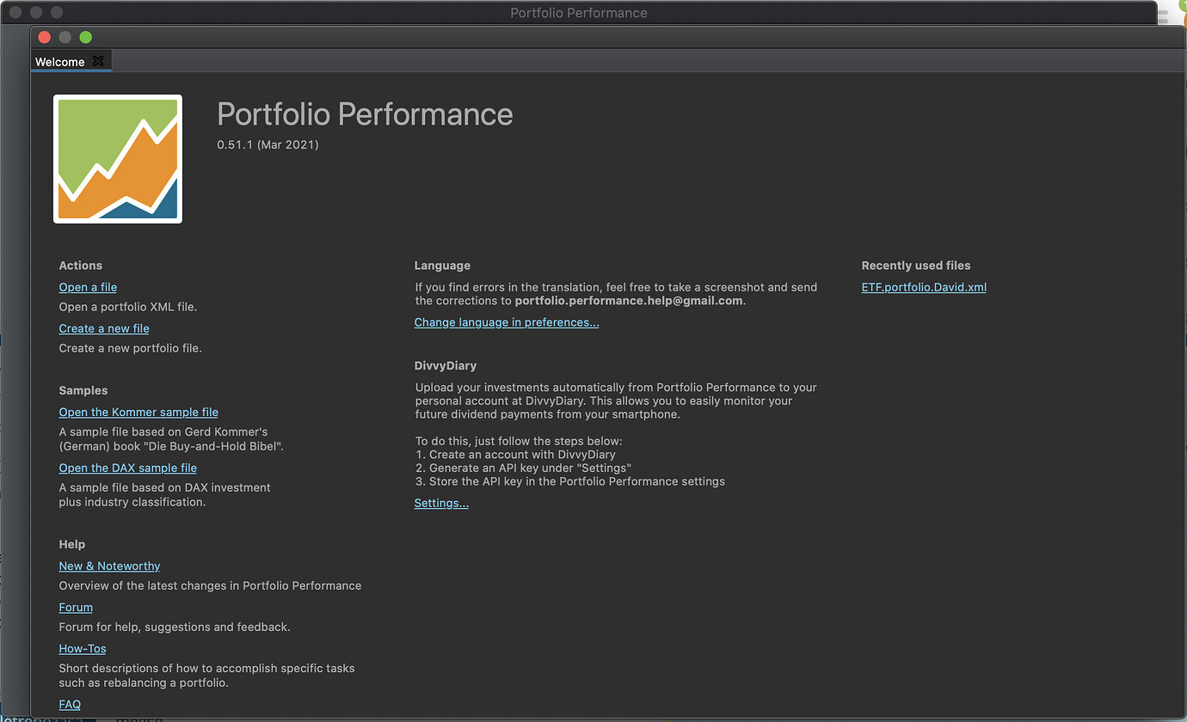Open the FAQ link
The image size is (1187, 722).
click(x=70, y=704)
